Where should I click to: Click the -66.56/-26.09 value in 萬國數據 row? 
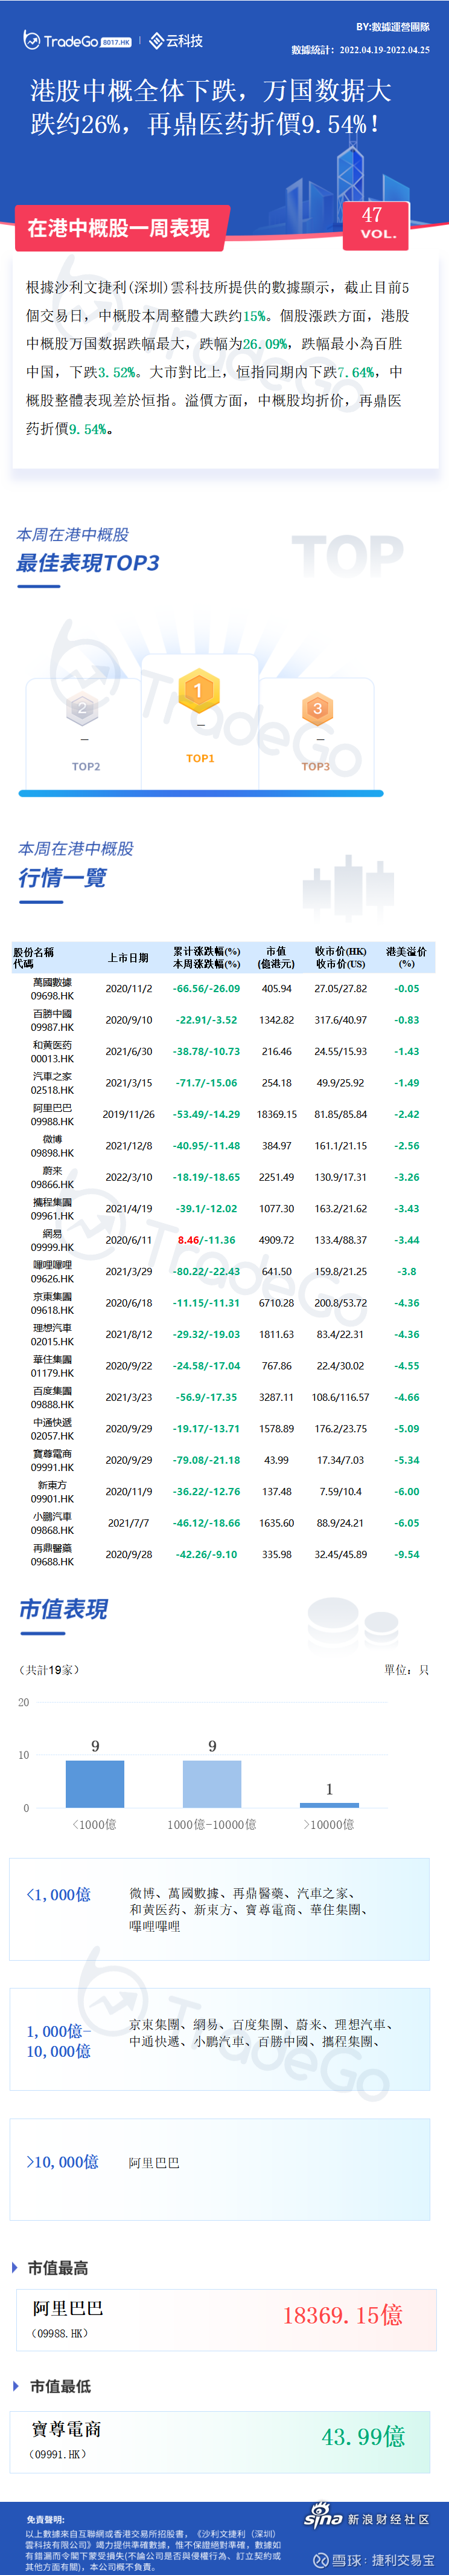tap(206, 989)
